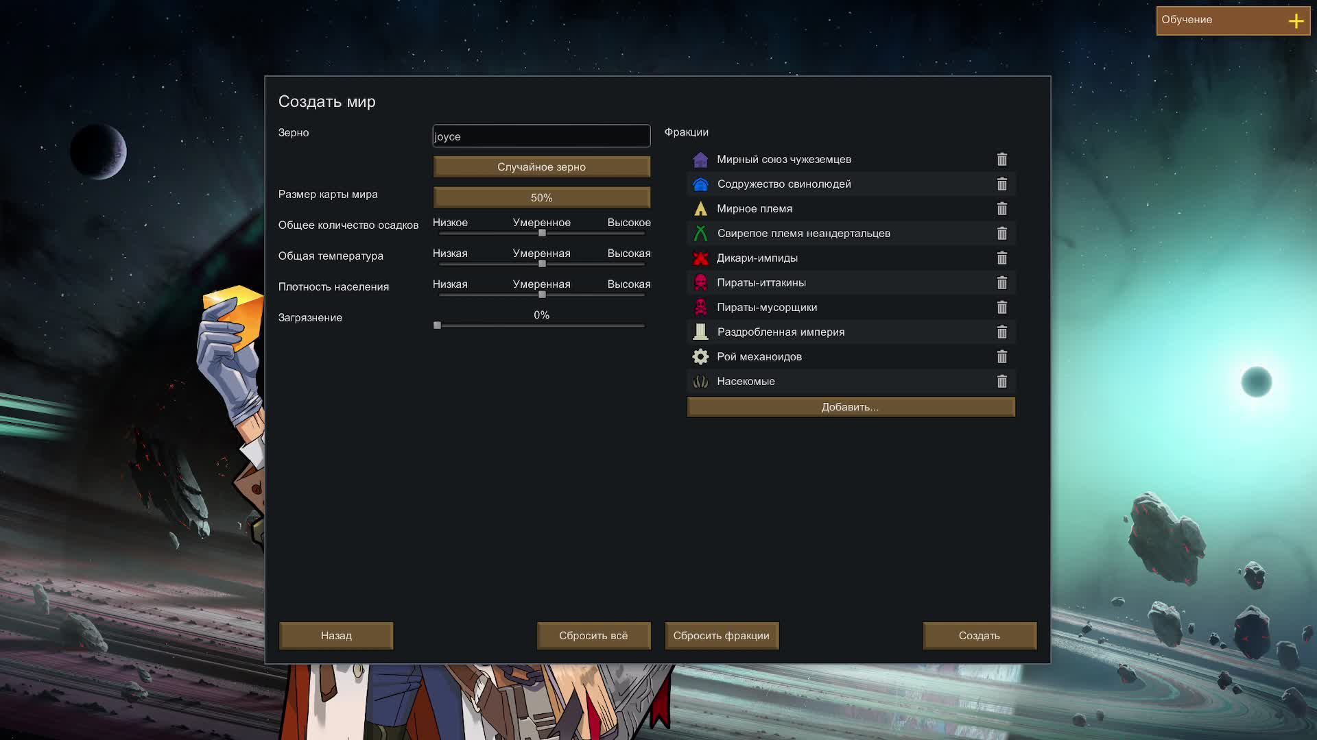Set population density to Высокая
1317x740 pixels.
click(643, 295)
